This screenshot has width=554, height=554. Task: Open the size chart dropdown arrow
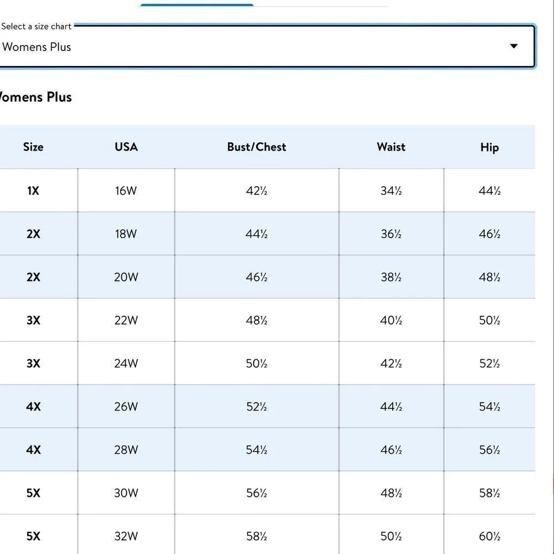click(514, 46)
